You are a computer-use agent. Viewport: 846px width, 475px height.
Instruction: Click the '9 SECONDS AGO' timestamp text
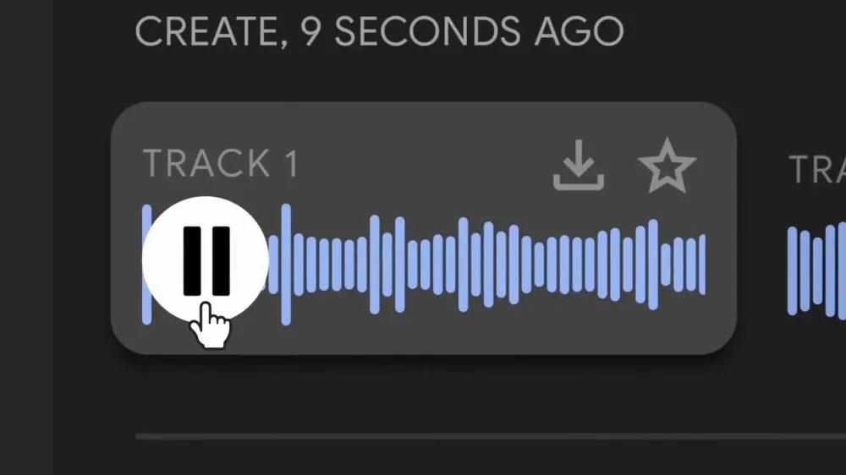click(x=462, y=31)
